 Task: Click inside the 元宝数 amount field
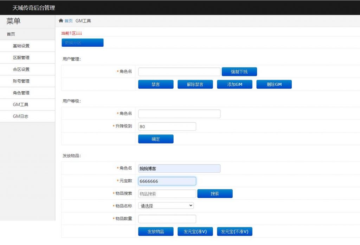click(x=167, y=181)
